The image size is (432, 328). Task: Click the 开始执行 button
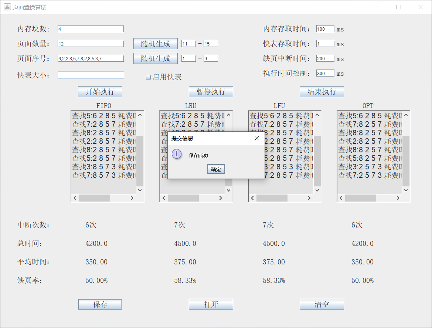point(100,92)
